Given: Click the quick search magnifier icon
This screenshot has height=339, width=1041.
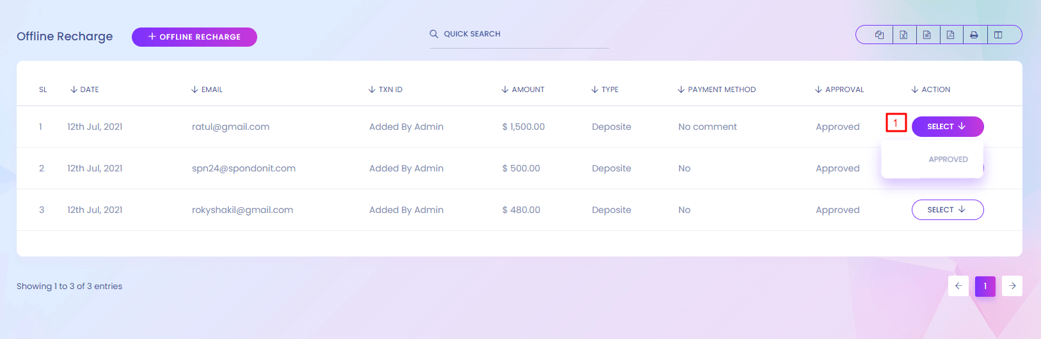Looking at the screenshot, I should click(x=434, y=34).
